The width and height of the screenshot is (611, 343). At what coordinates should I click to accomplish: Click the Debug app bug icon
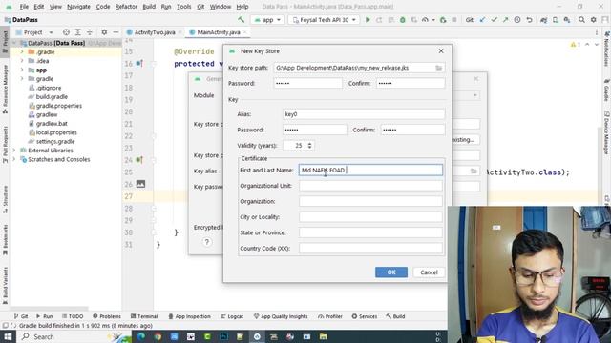click(403, 19)
